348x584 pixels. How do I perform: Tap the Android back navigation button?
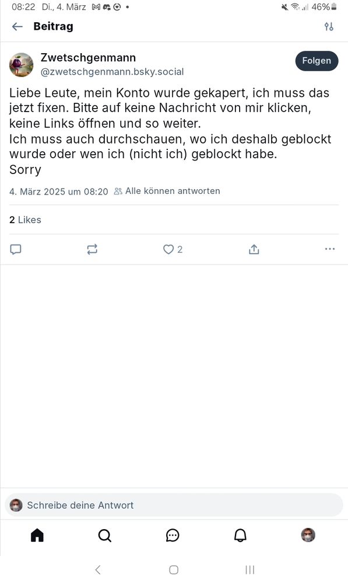click(98, 569)
